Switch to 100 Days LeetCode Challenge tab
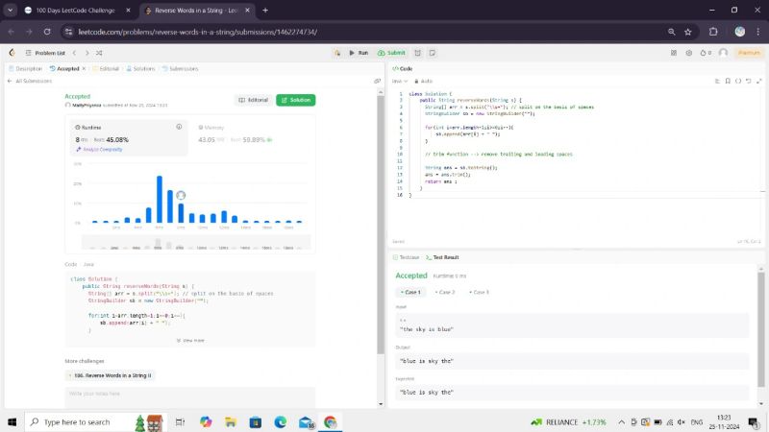Image resolution: width=769 pixels, height=432 pixels. [x=75, y=10]
